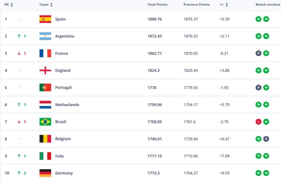Click the England flag icon
The width and height of the screenshot is (282, 181).
[45, 70]
